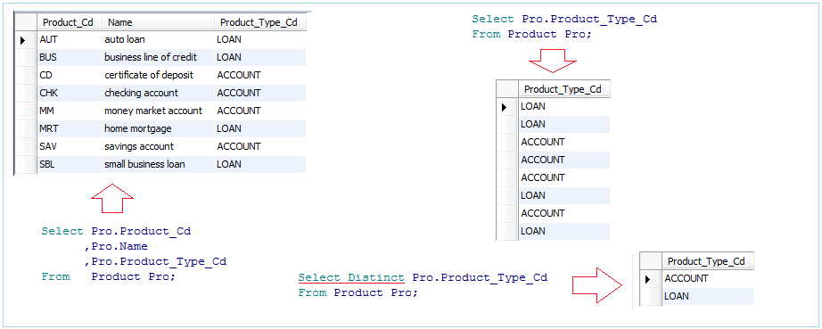
Task: Click the SBL product code cell
Action: [x=70, y=164]
